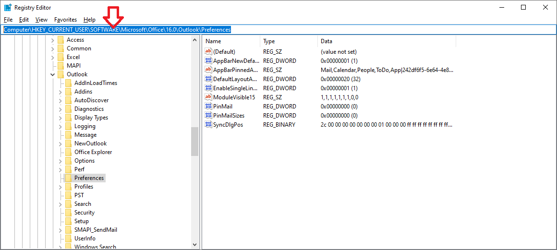Click the data '0x00000020 (32)'
This screenshot has height=250, width=557.
[340, 79]
